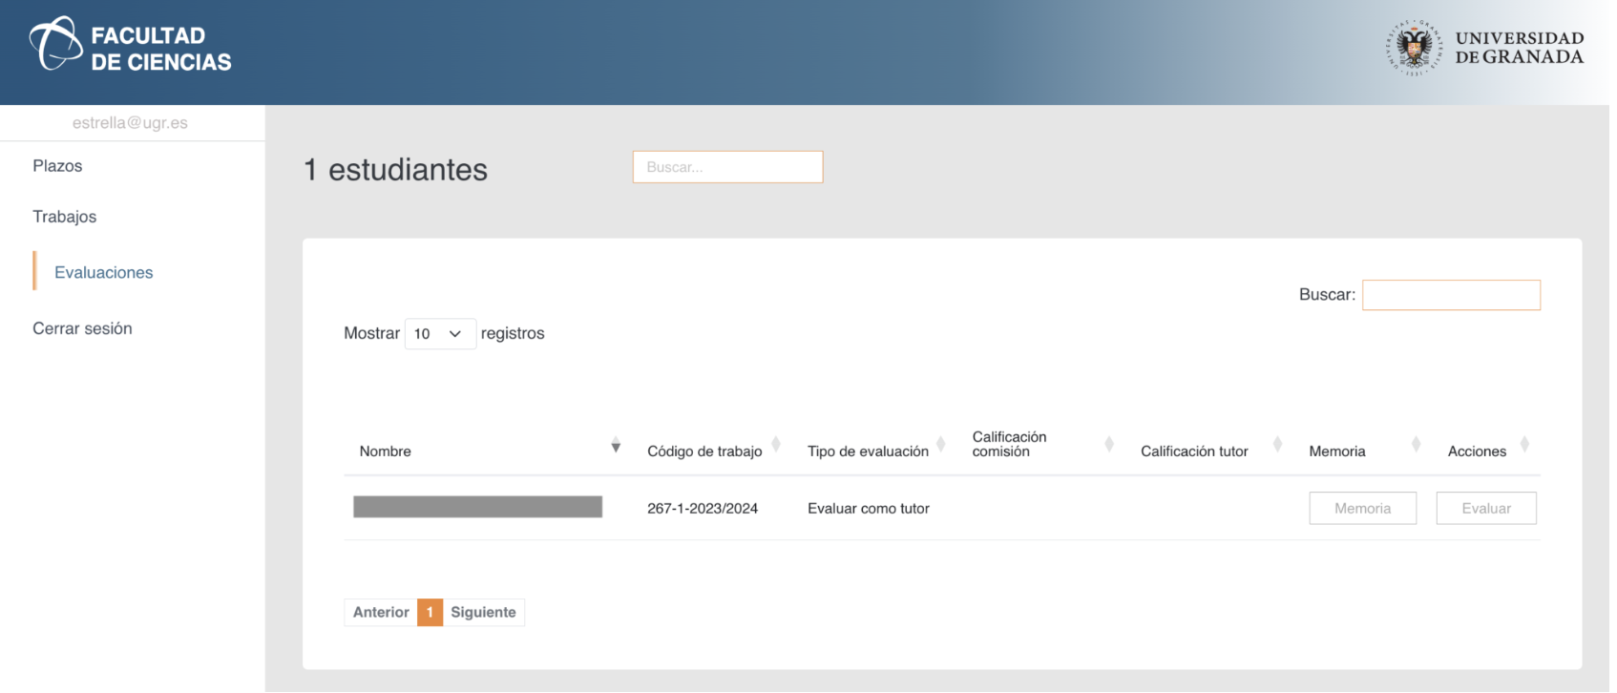Go to Trabajos in sidebar menu
The width and height of the screenshot is (1617, 693).
pos(65,217)
